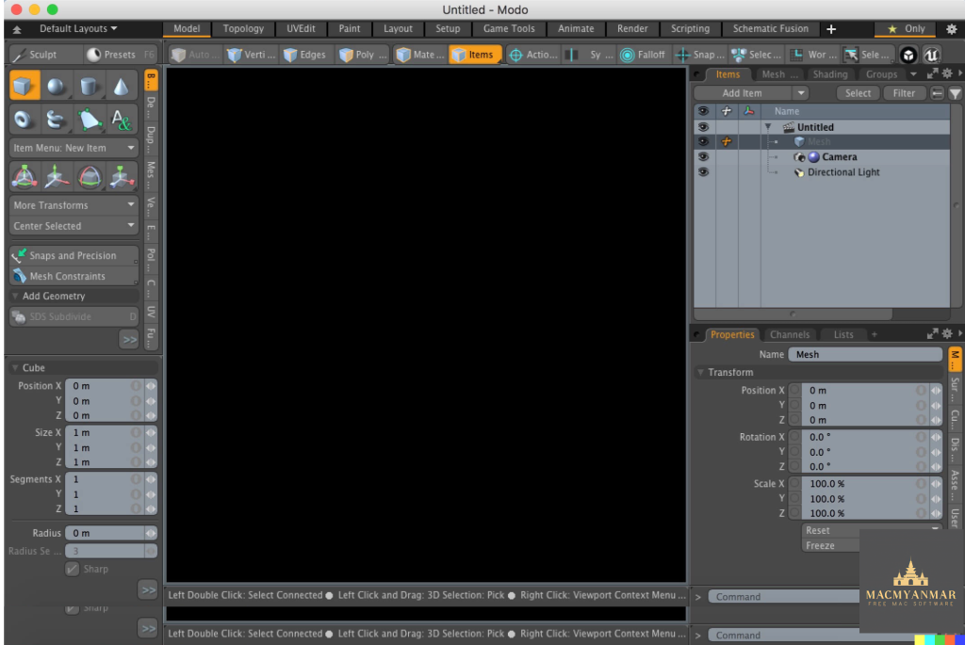The width and height of the screenshot is (965, 645).
Task: Click the Freeze transform button
Action: click(x=831, y=545)
